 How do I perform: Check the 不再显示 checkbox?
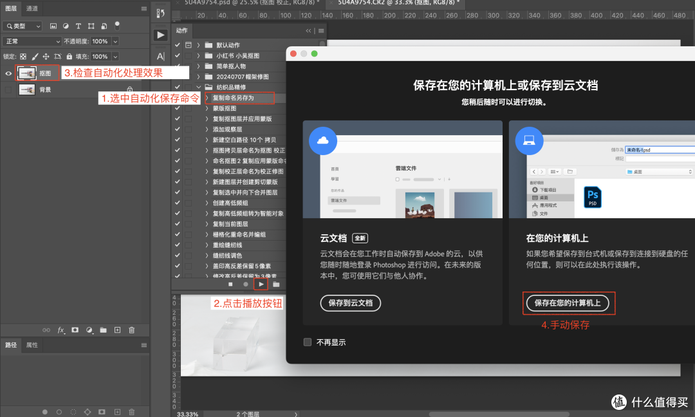coord(308,342)
